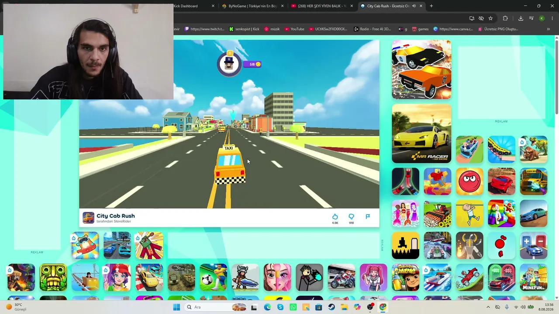
Task: Open the soccer player game thumbnail
Action: point(214,277)
